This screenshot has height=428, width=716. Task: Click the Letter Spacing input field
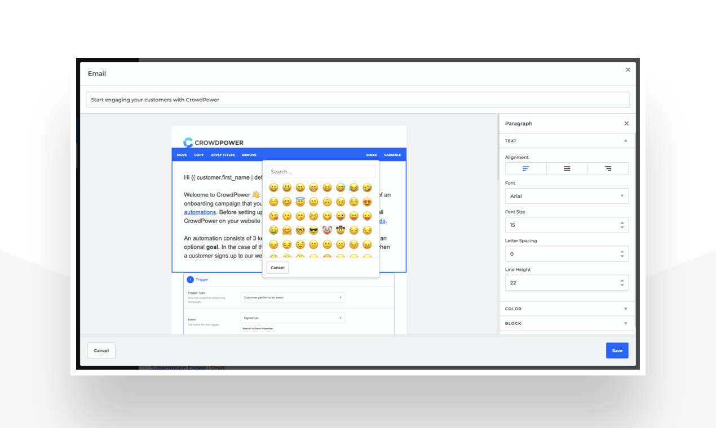tap(567, 254)
